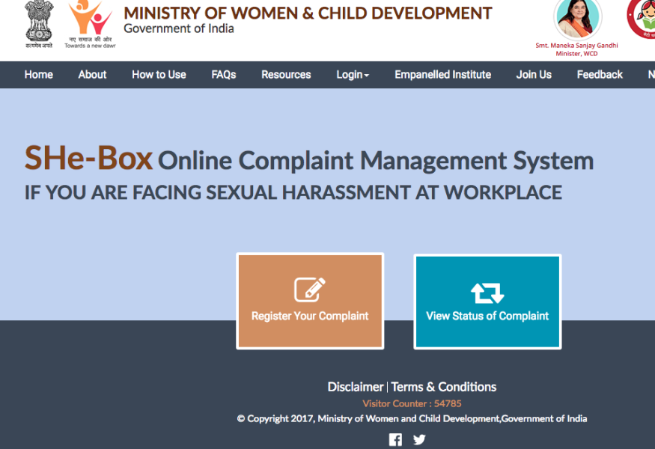Click the Twitter bird icon in the footer

tap(419, 439)
